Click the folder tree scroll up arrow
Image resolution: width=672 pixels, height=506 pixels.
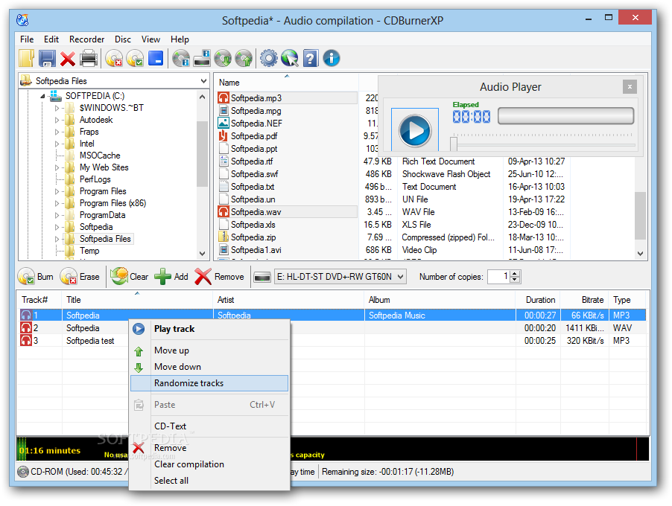203,97
